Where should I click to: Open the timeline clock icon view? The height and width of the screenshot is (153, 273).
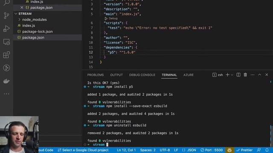coord(6,68)
